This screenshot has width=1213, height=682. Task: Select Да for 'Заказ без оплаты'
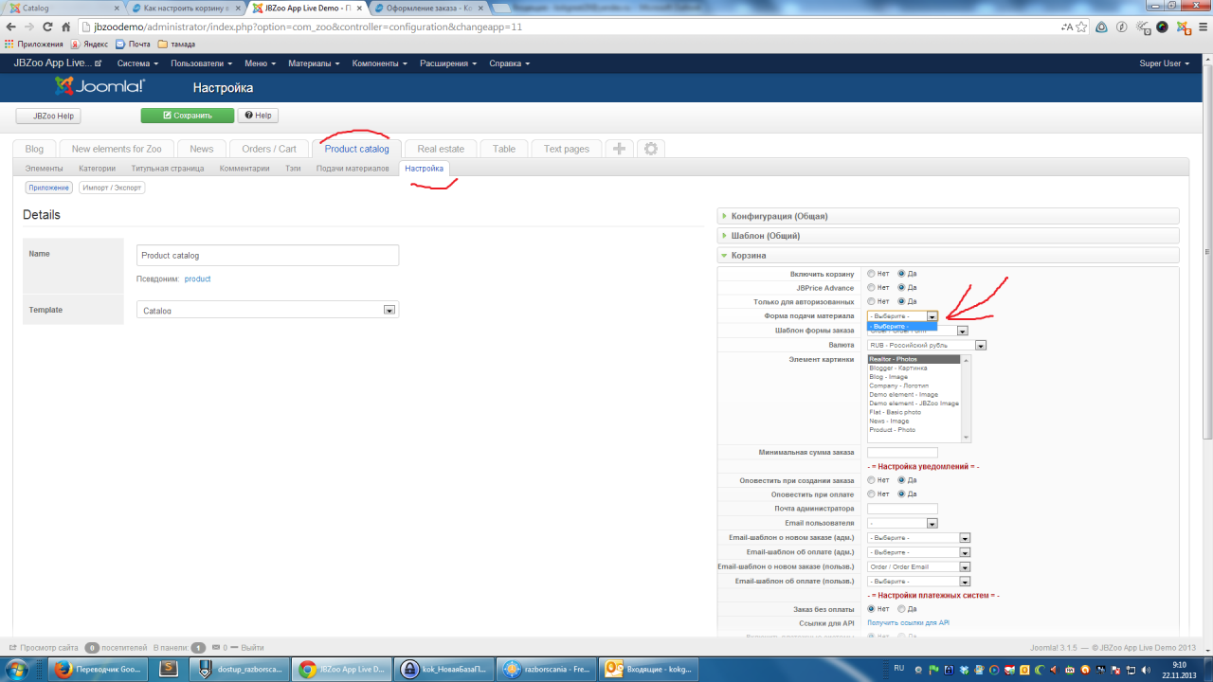(901, 609)
